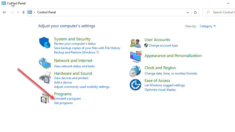235x132 pixels.
Task: Open Backup and Restore (Windows 7)
Action: pyautogui.click(x=76, y=52)
